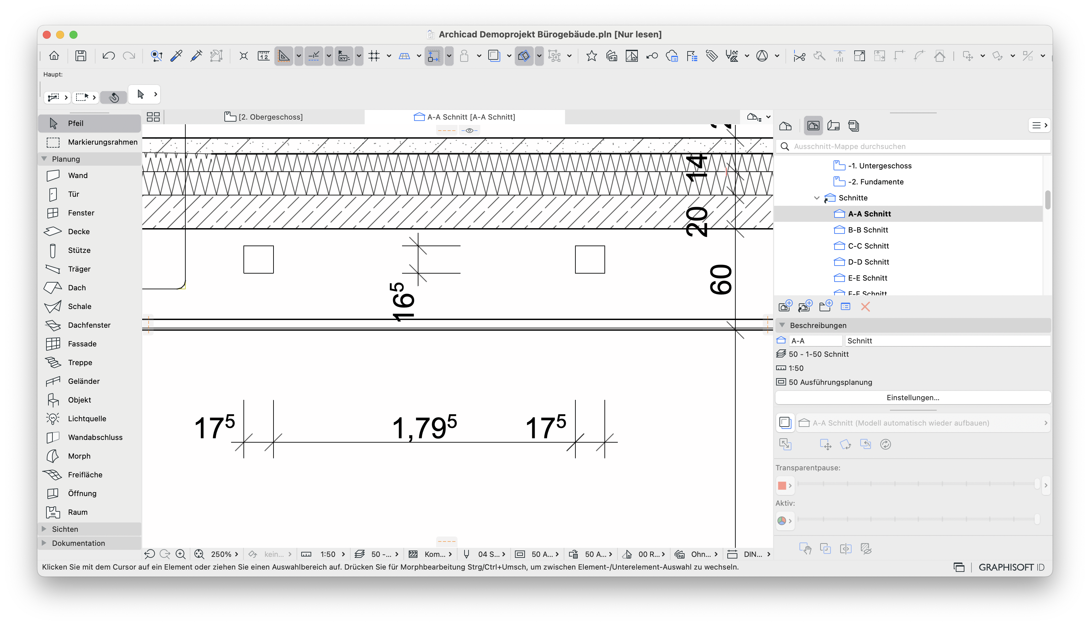Expand the Sichten toolbox group
This screenshot has height=626, width=1090.
click(44, 529)
